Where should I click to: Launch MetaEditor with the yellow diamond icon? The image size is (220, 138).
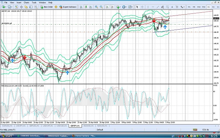[56, 7]
